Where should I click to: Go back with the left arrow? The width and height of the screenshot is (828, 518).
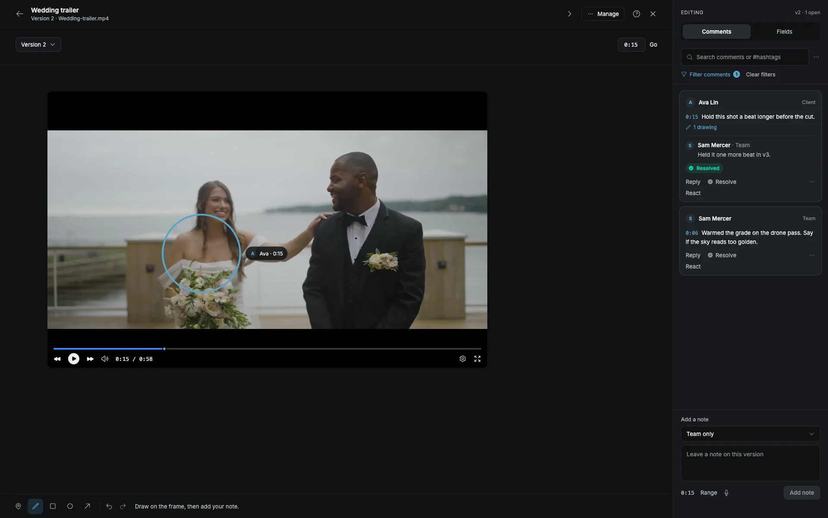click(19, 14)
